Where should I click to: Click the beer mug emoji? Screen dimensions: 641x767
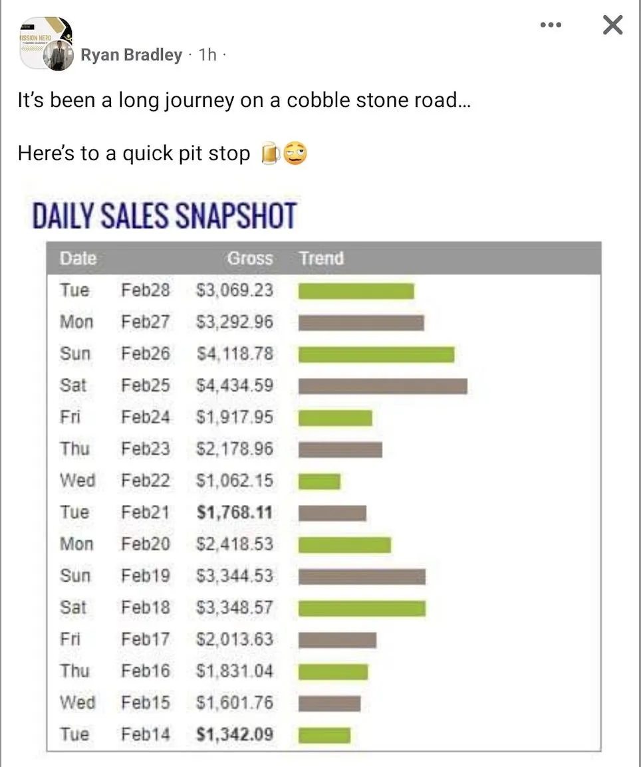(270, 155)
